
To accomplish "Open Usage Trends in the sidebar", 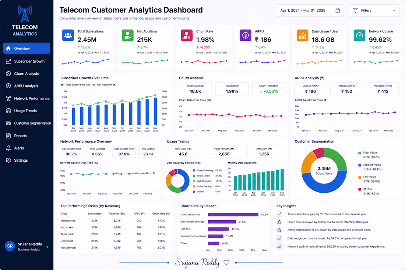I will (x=27, y=111).
